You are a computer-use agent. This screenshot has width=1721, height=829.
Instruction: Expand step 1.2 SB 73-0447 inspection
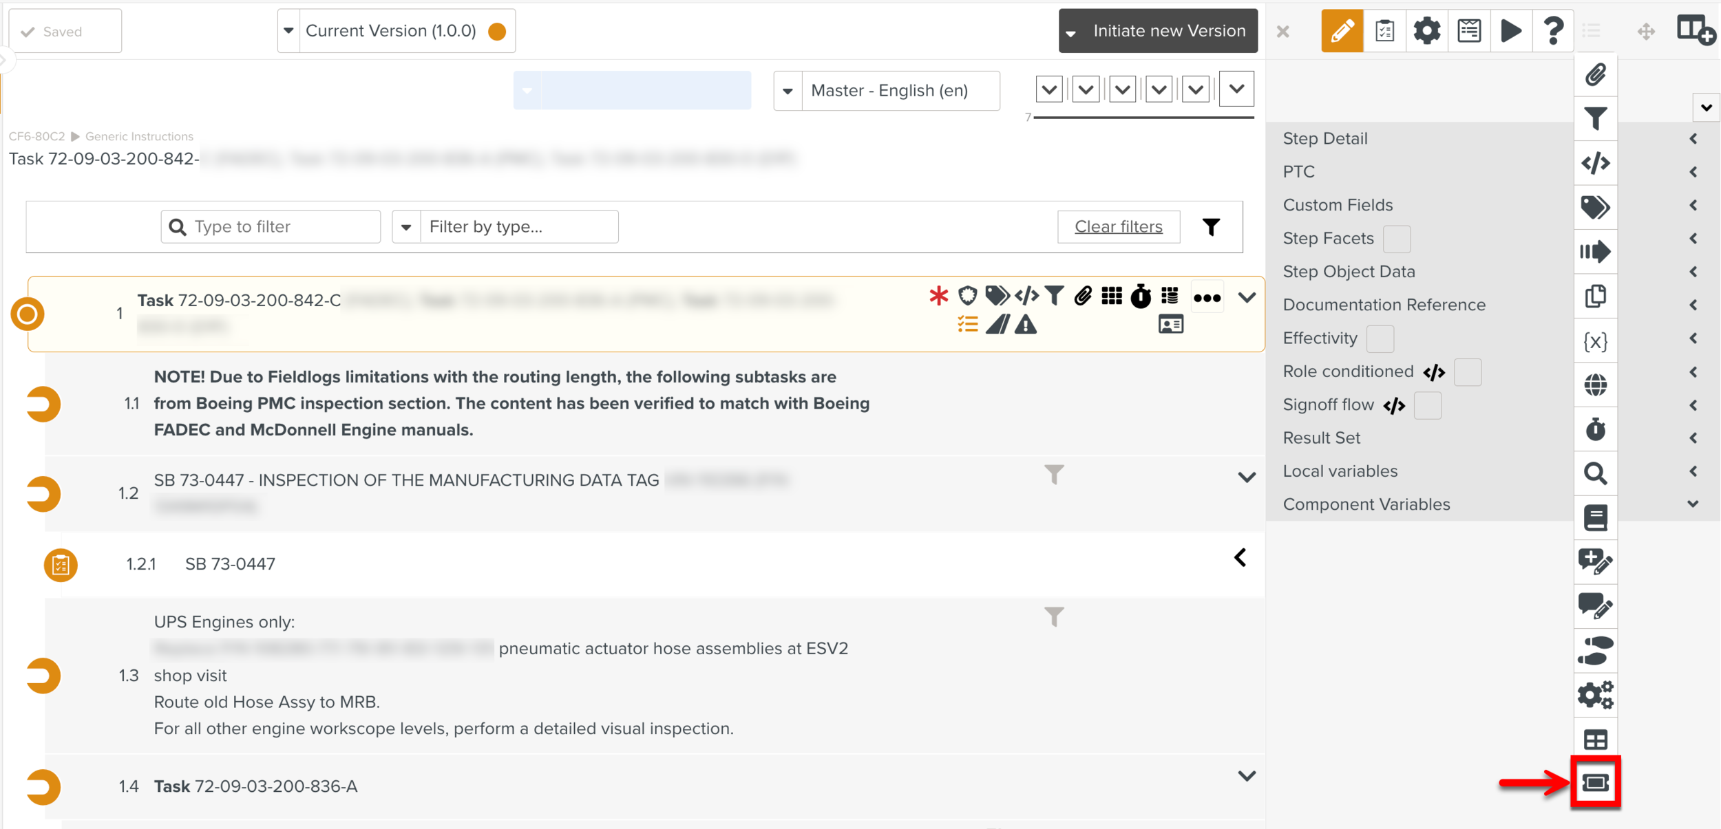pyautogui.click(x=1246, y=477)
